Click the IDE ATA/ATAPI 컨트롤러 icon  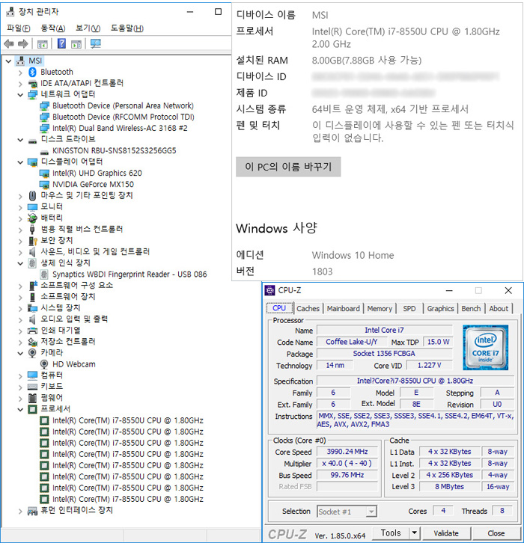(32, 84)
